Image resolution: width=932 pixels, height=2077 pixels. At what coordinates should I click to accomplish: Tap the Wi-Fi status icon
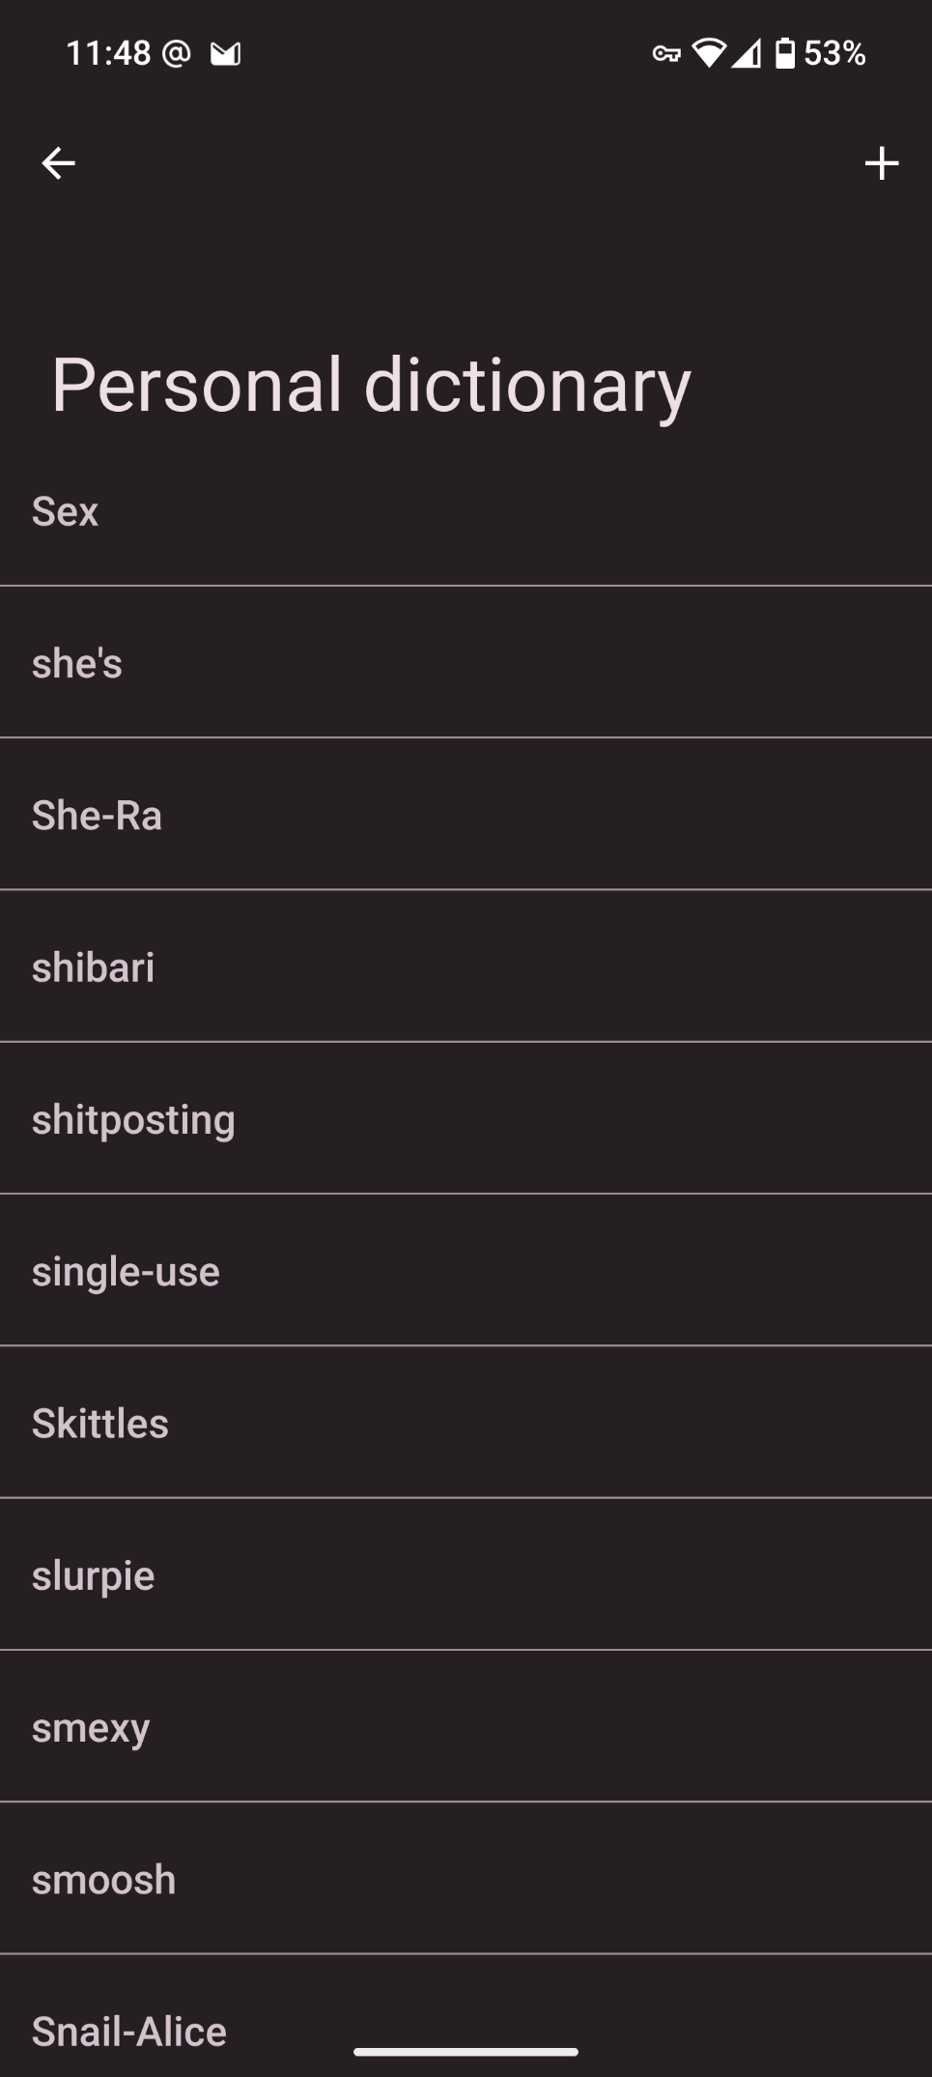(x=709, y=53)
